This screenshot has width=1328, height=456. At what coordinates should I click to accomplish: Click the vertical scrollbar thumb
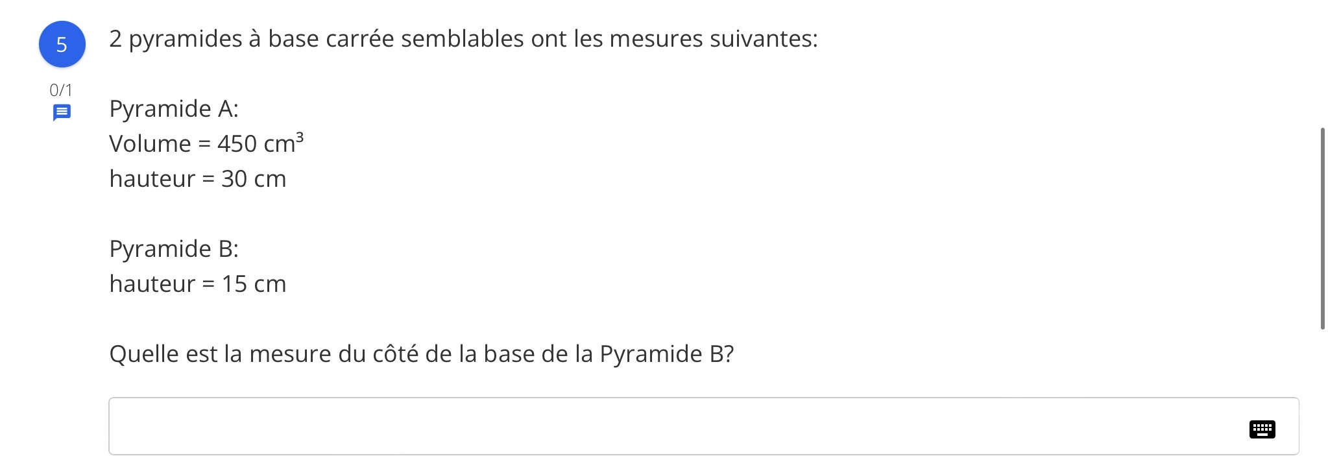[1322, 228]
